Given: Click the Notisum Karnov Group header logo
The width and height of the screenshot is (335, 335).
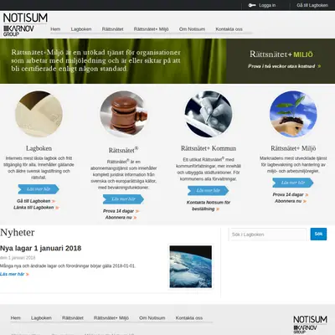Looking at the screenshot, I should coord(25,24).
